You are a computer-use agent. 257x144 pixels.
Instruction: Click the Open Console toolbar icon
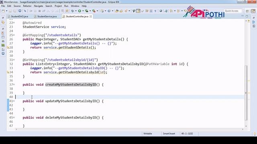(20, 11)
